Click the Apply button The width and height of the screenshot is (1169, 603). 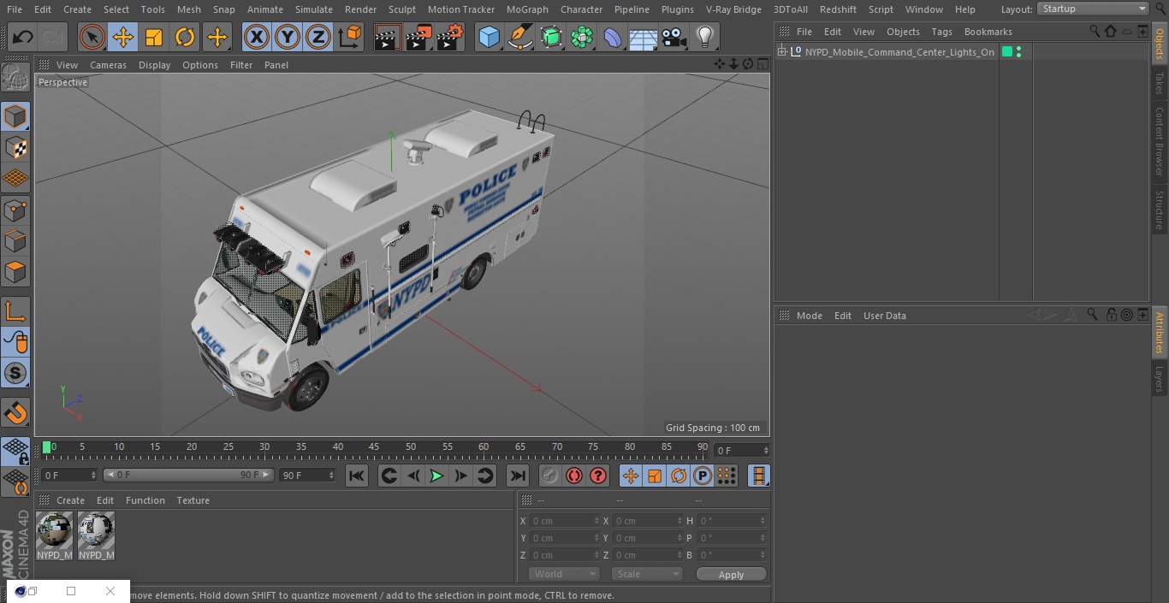(x=731, y=575)
